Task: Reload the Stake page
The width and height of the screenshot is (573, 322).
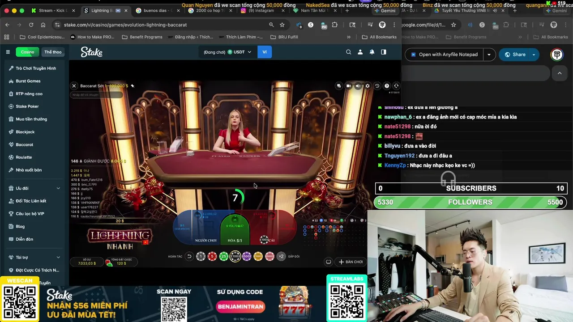Action: pyautogui.click(x=31, y=25)
